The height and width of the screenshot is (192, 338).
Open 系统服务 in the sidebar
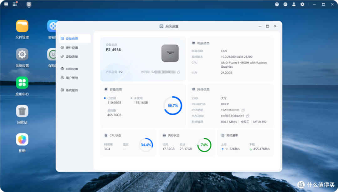[x=74, y=90]
